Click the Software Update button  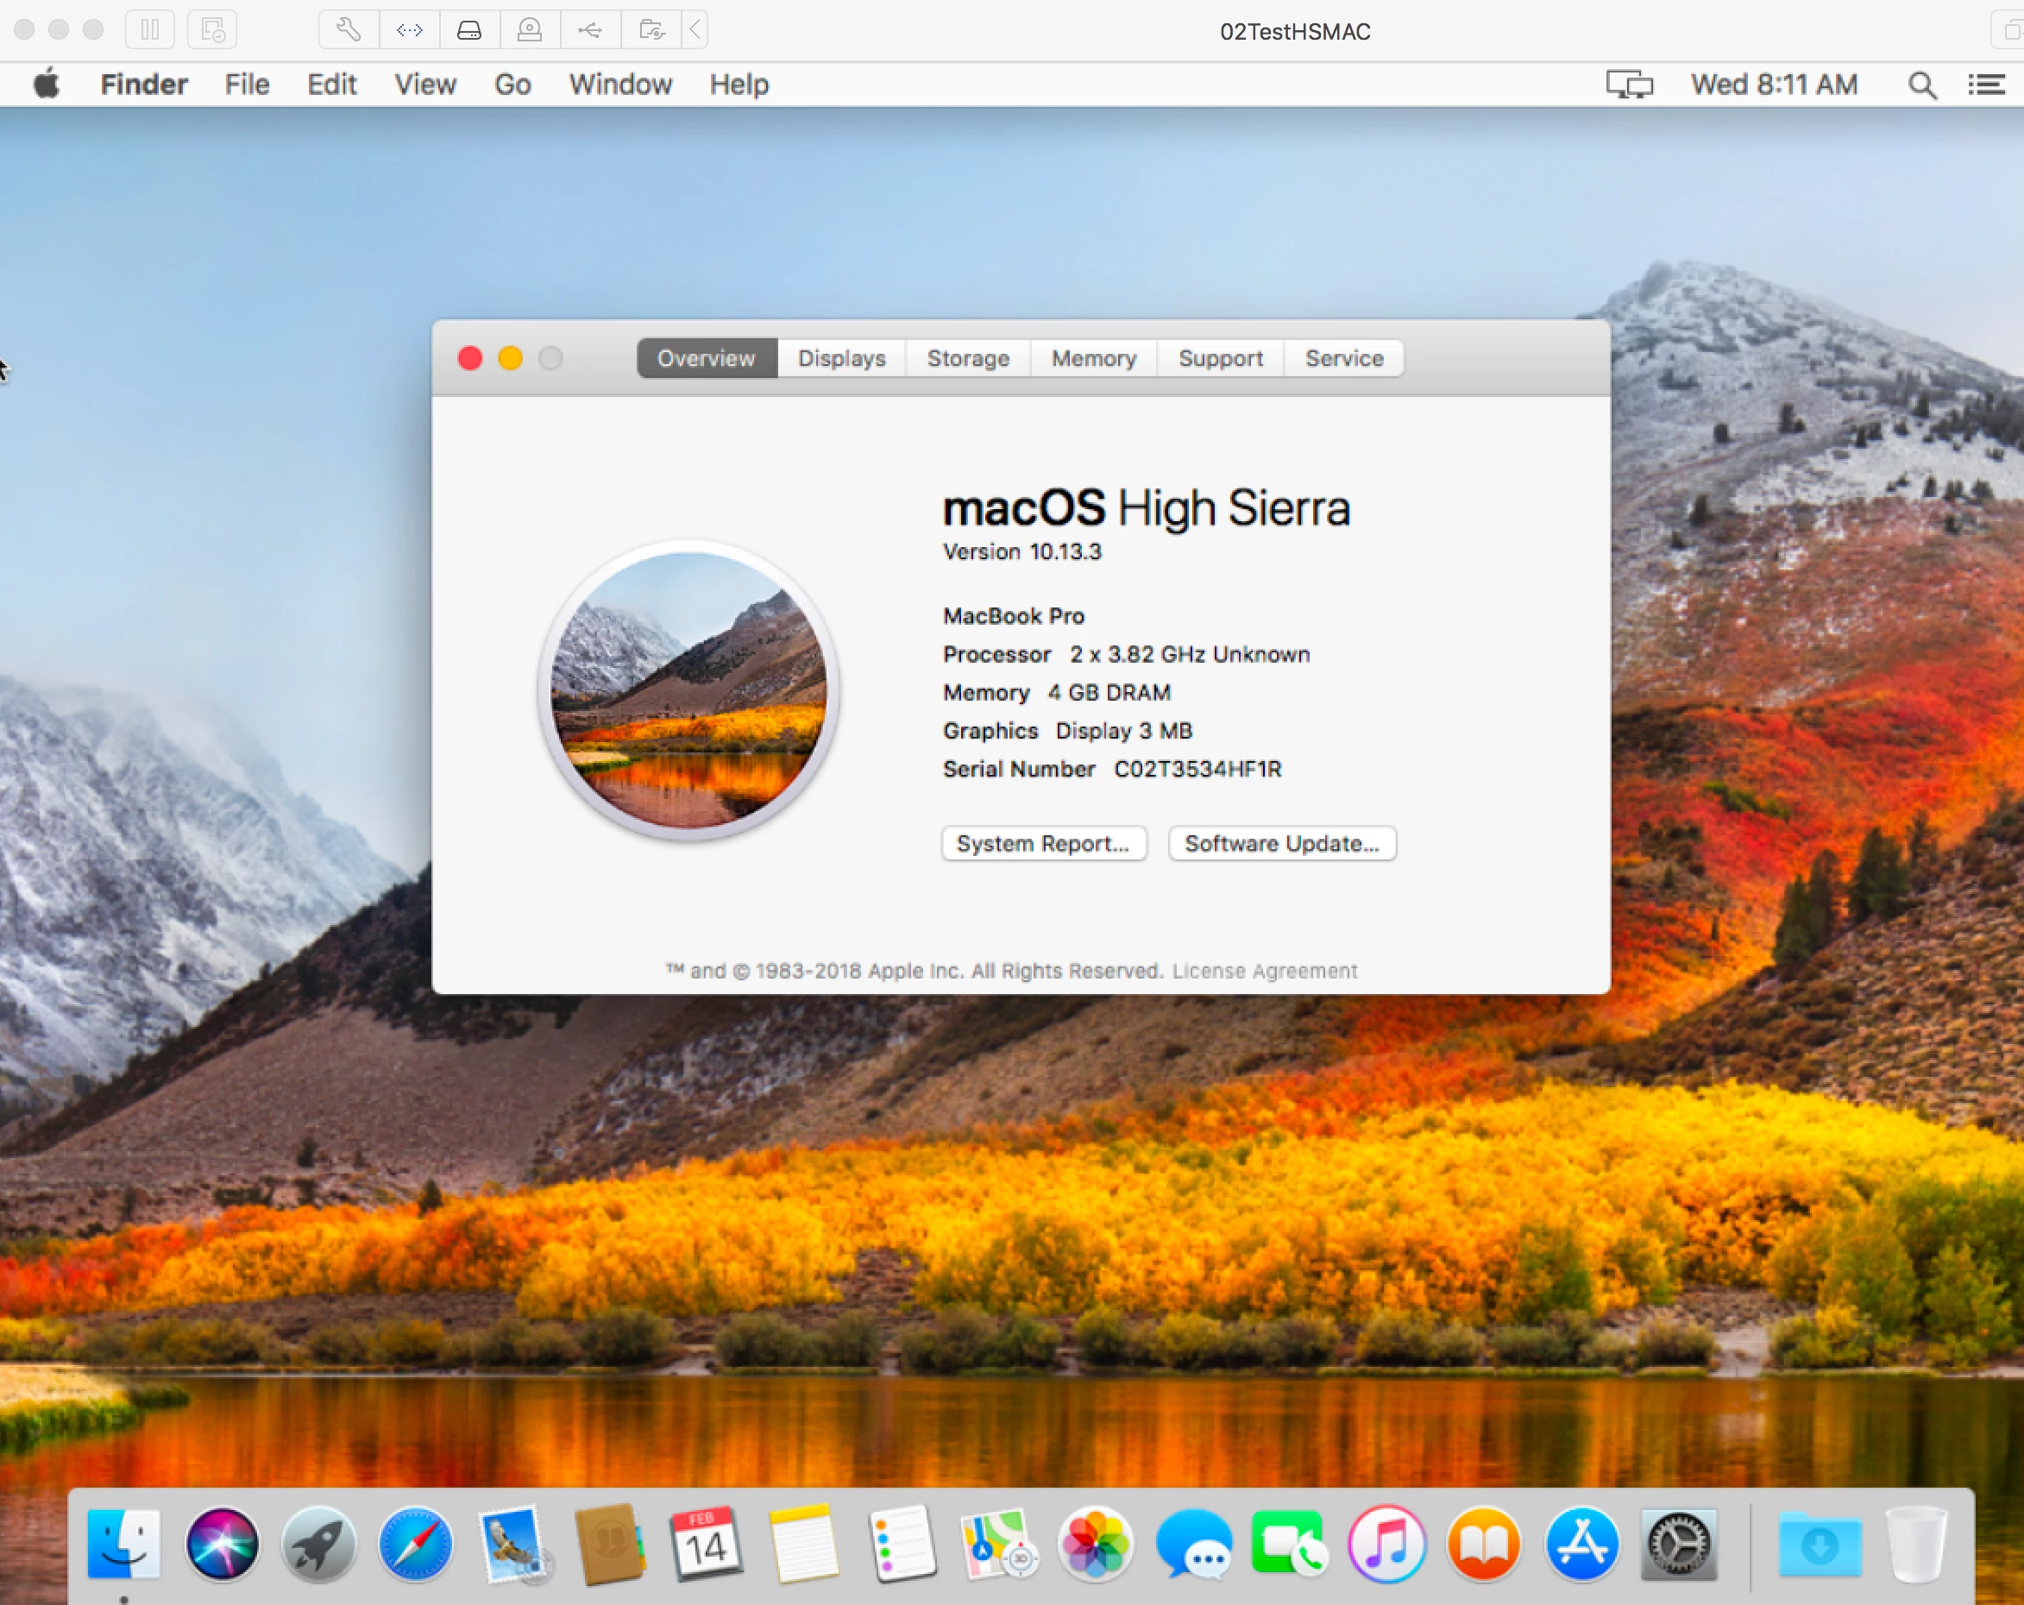tap(1281, 843)
